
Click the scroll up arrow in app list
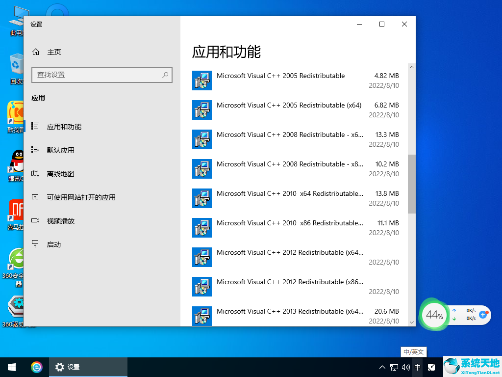click(412, 67)
